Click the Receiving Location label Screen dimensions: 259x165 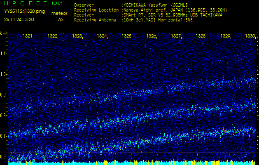coord(96,10)
